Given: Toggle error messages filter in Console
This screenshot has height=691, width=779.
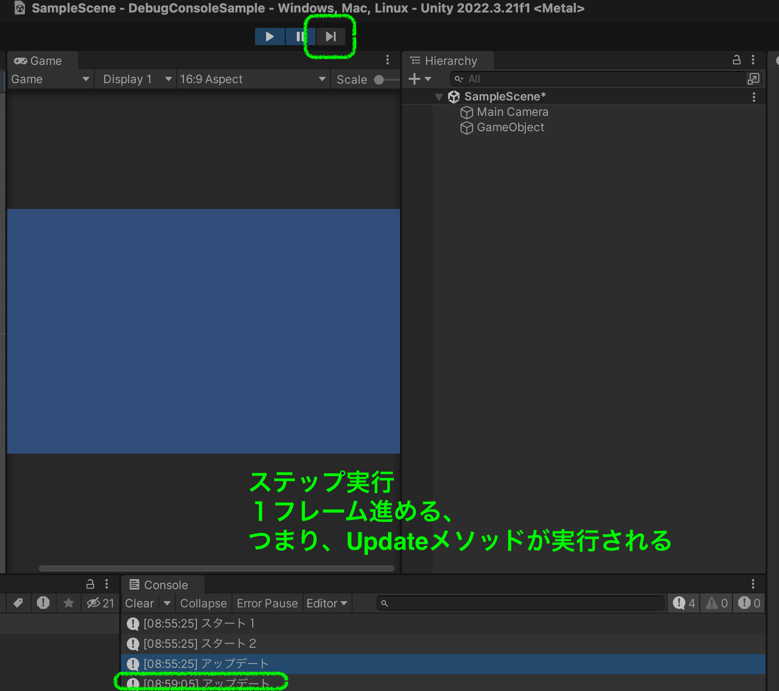Looking at the screenshot, I should (749, 603).
